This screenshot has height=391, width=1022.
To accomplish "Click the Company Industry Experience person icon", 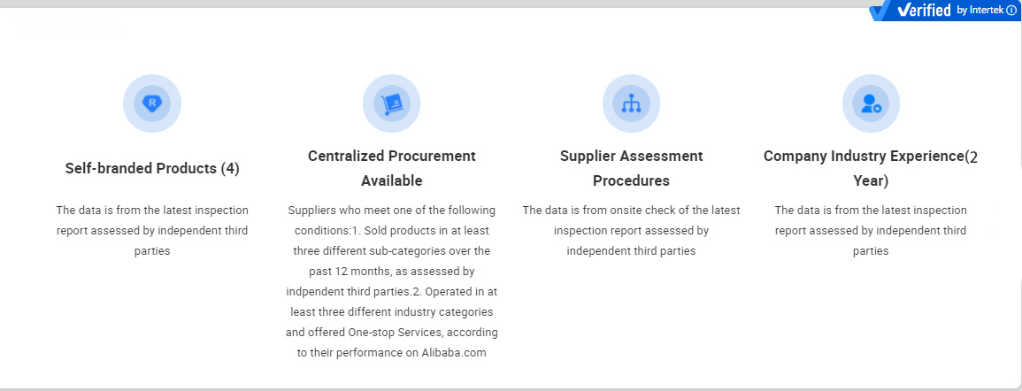I will click(x=871, y=103).
